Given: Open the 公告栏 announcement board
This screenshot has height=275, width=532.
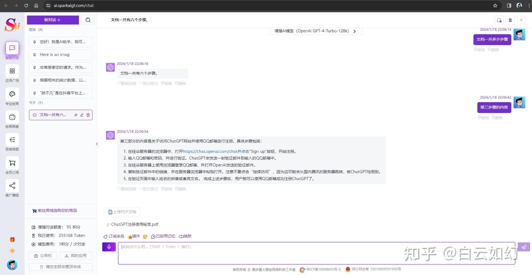Looking at the screenshot, I should [x=43, y=256].
